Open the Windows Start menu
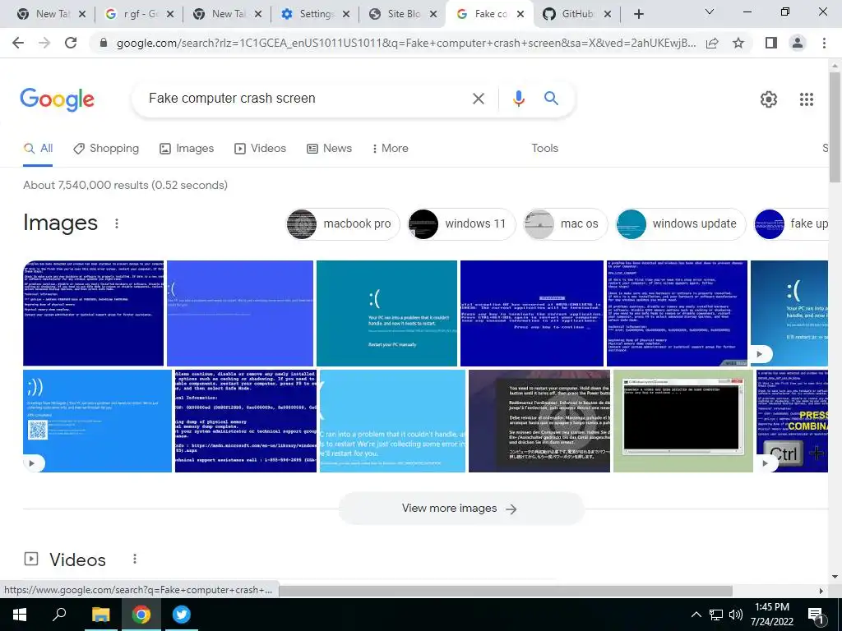The image size is (842, 631). (20, 615)
